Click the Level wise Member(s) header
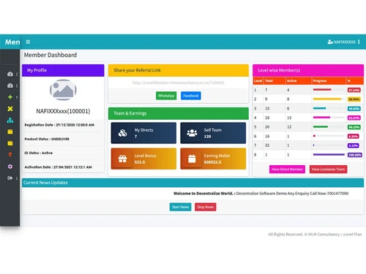Screen dimensions: 366x274 (x=308, y=70)
